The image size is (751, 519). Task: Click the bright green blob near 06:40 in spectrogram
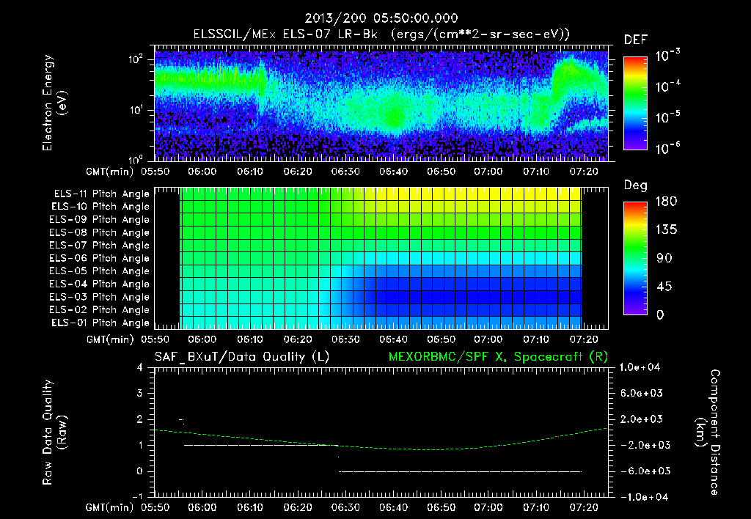[394, 115]
